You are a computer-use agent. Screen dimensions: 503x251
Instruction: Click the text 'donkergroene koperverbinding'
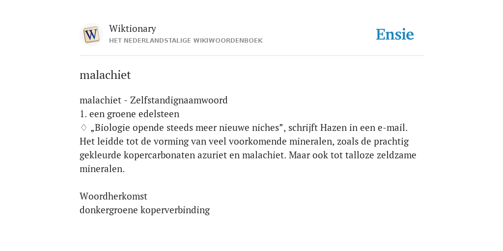(x=145, y=210)
